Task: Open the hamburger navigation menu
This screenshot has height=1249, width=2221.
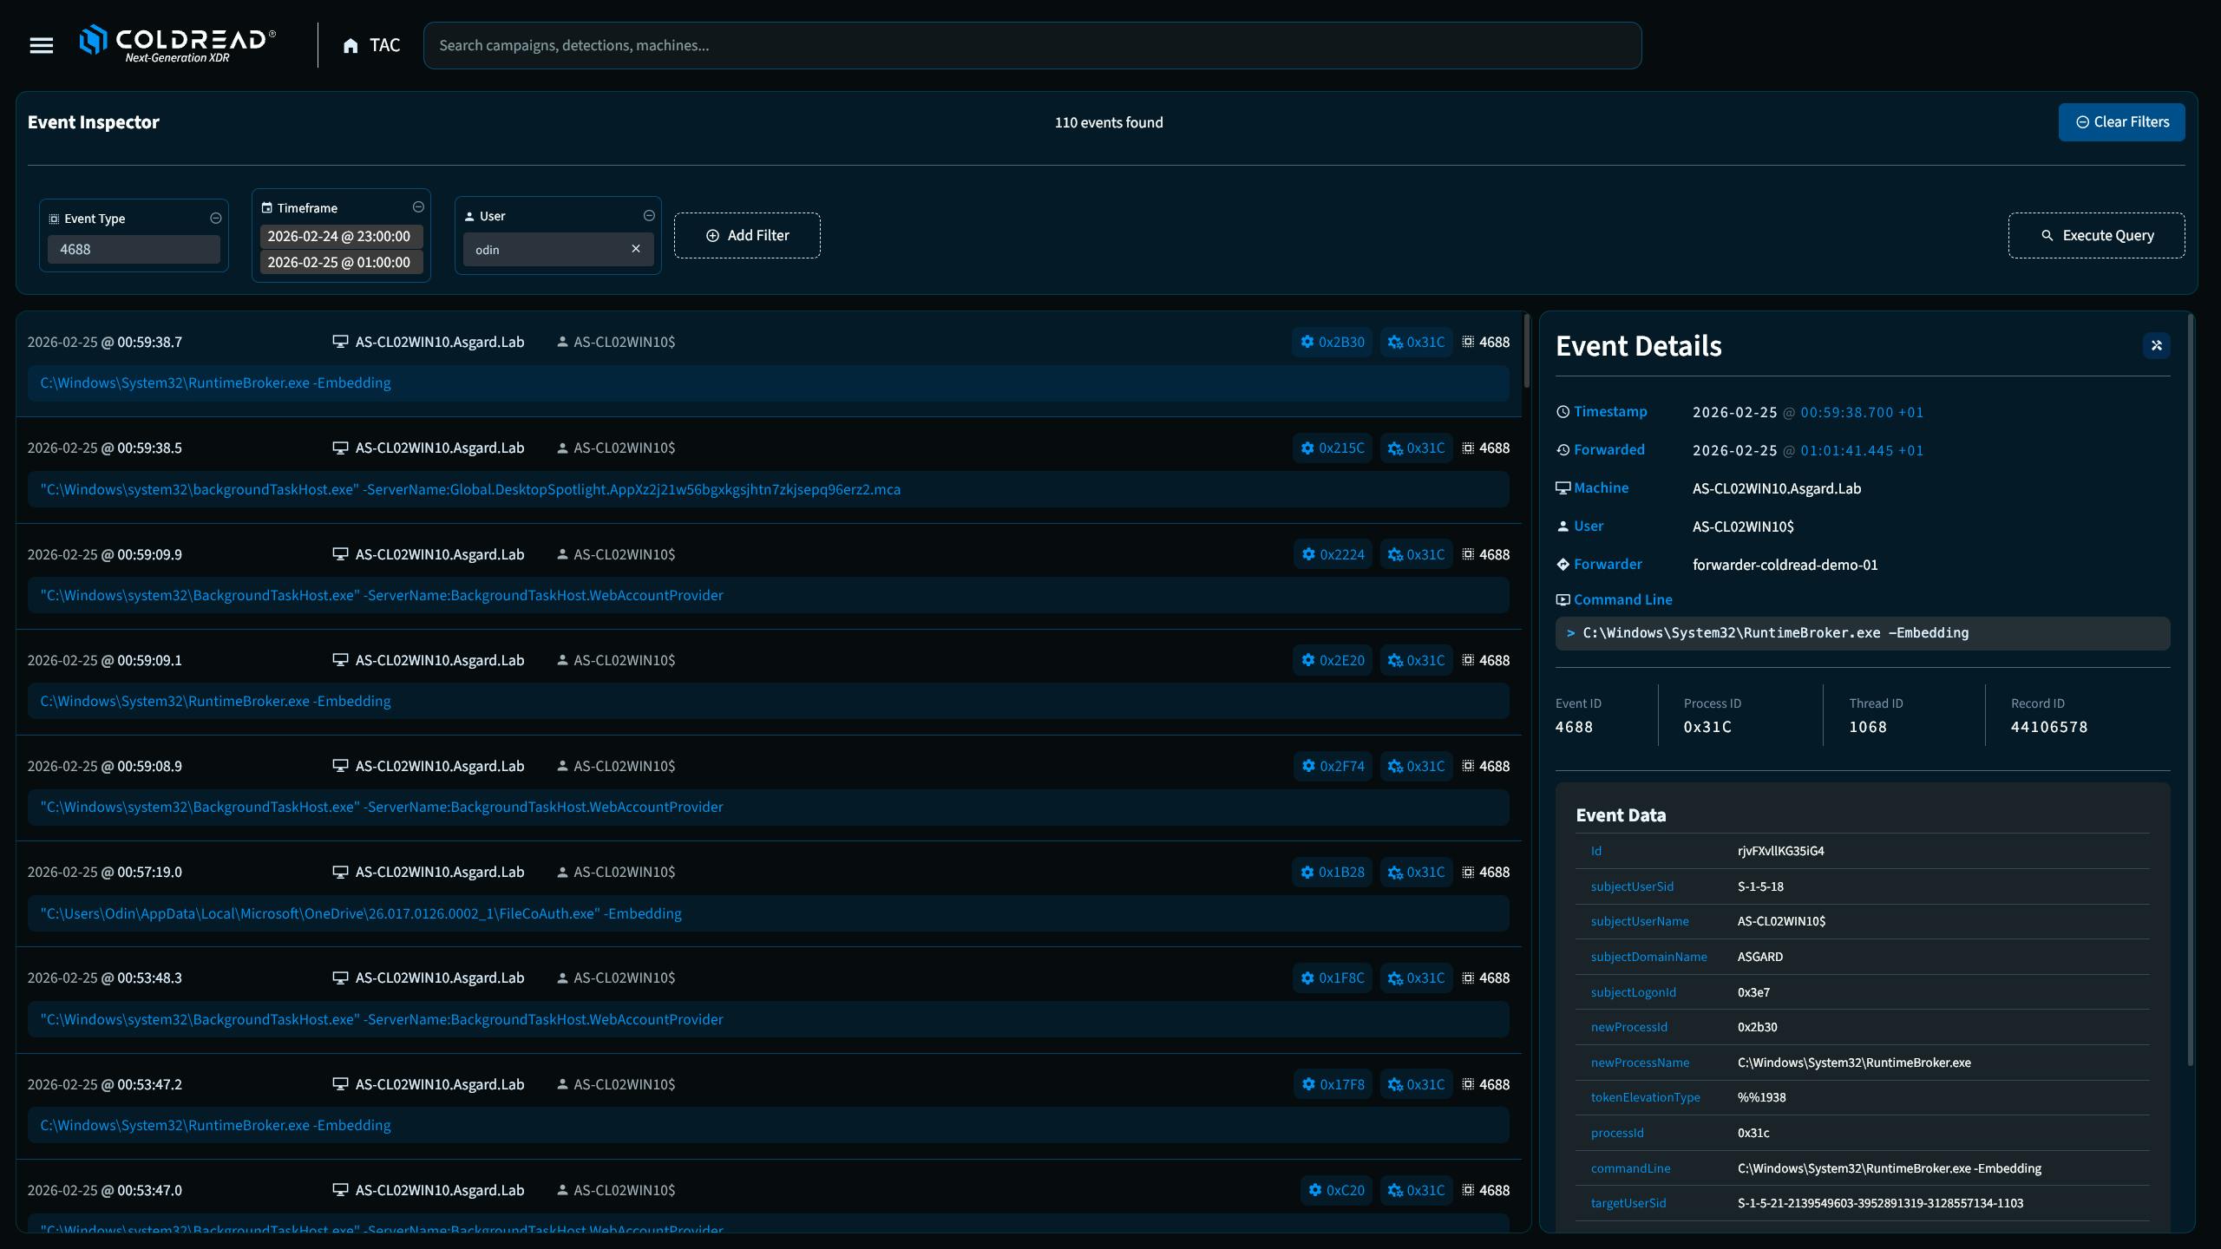Action: click(41, 45)
